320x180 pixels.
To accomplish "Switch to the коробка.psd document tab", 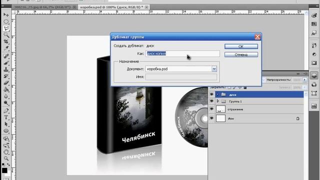I will coord(111,7).
